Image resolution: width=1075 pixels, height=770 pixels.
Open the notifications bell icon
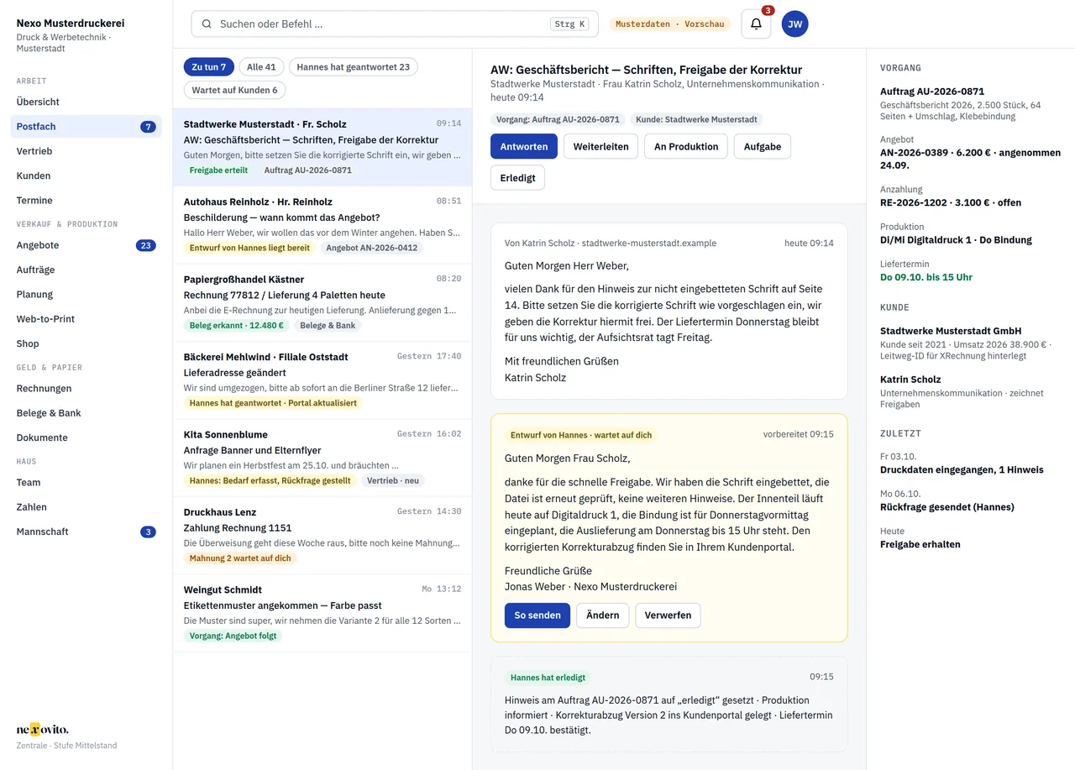pyautogui.click(x=756, y=24)
